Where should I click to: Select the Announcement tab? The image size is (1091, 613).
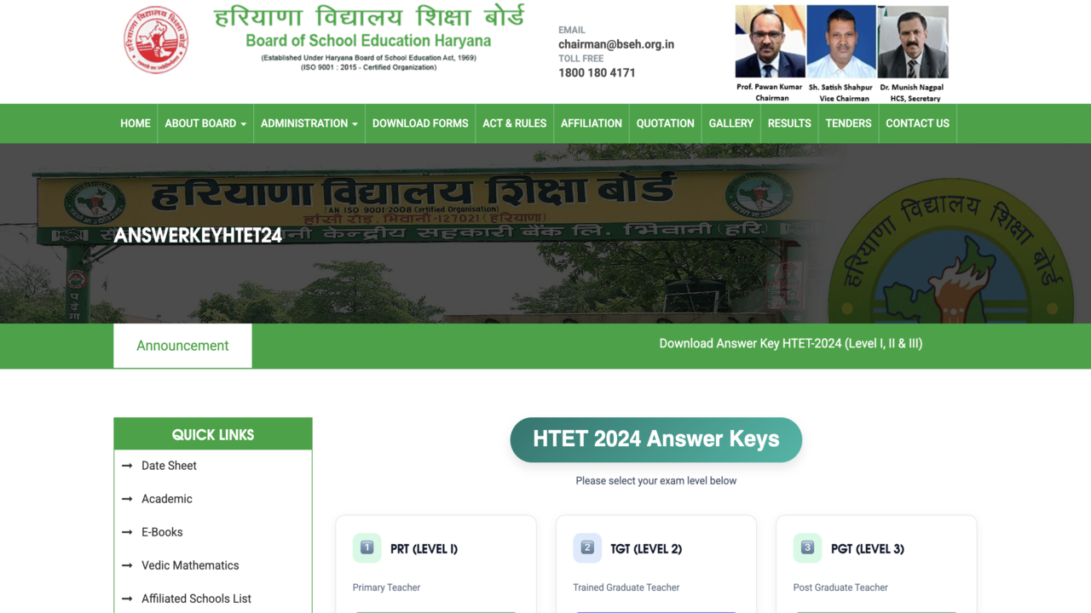coord(182,346)
